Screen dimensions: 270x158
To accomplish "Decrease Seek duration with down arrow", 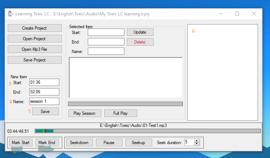I will click(196, 144).
